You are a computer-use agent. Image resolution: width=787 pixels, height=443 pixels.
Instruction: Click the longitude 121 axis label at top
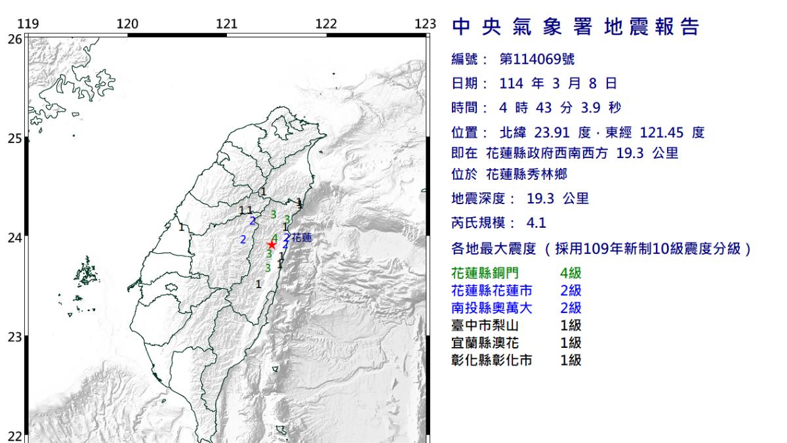click(x=226, y=24)
